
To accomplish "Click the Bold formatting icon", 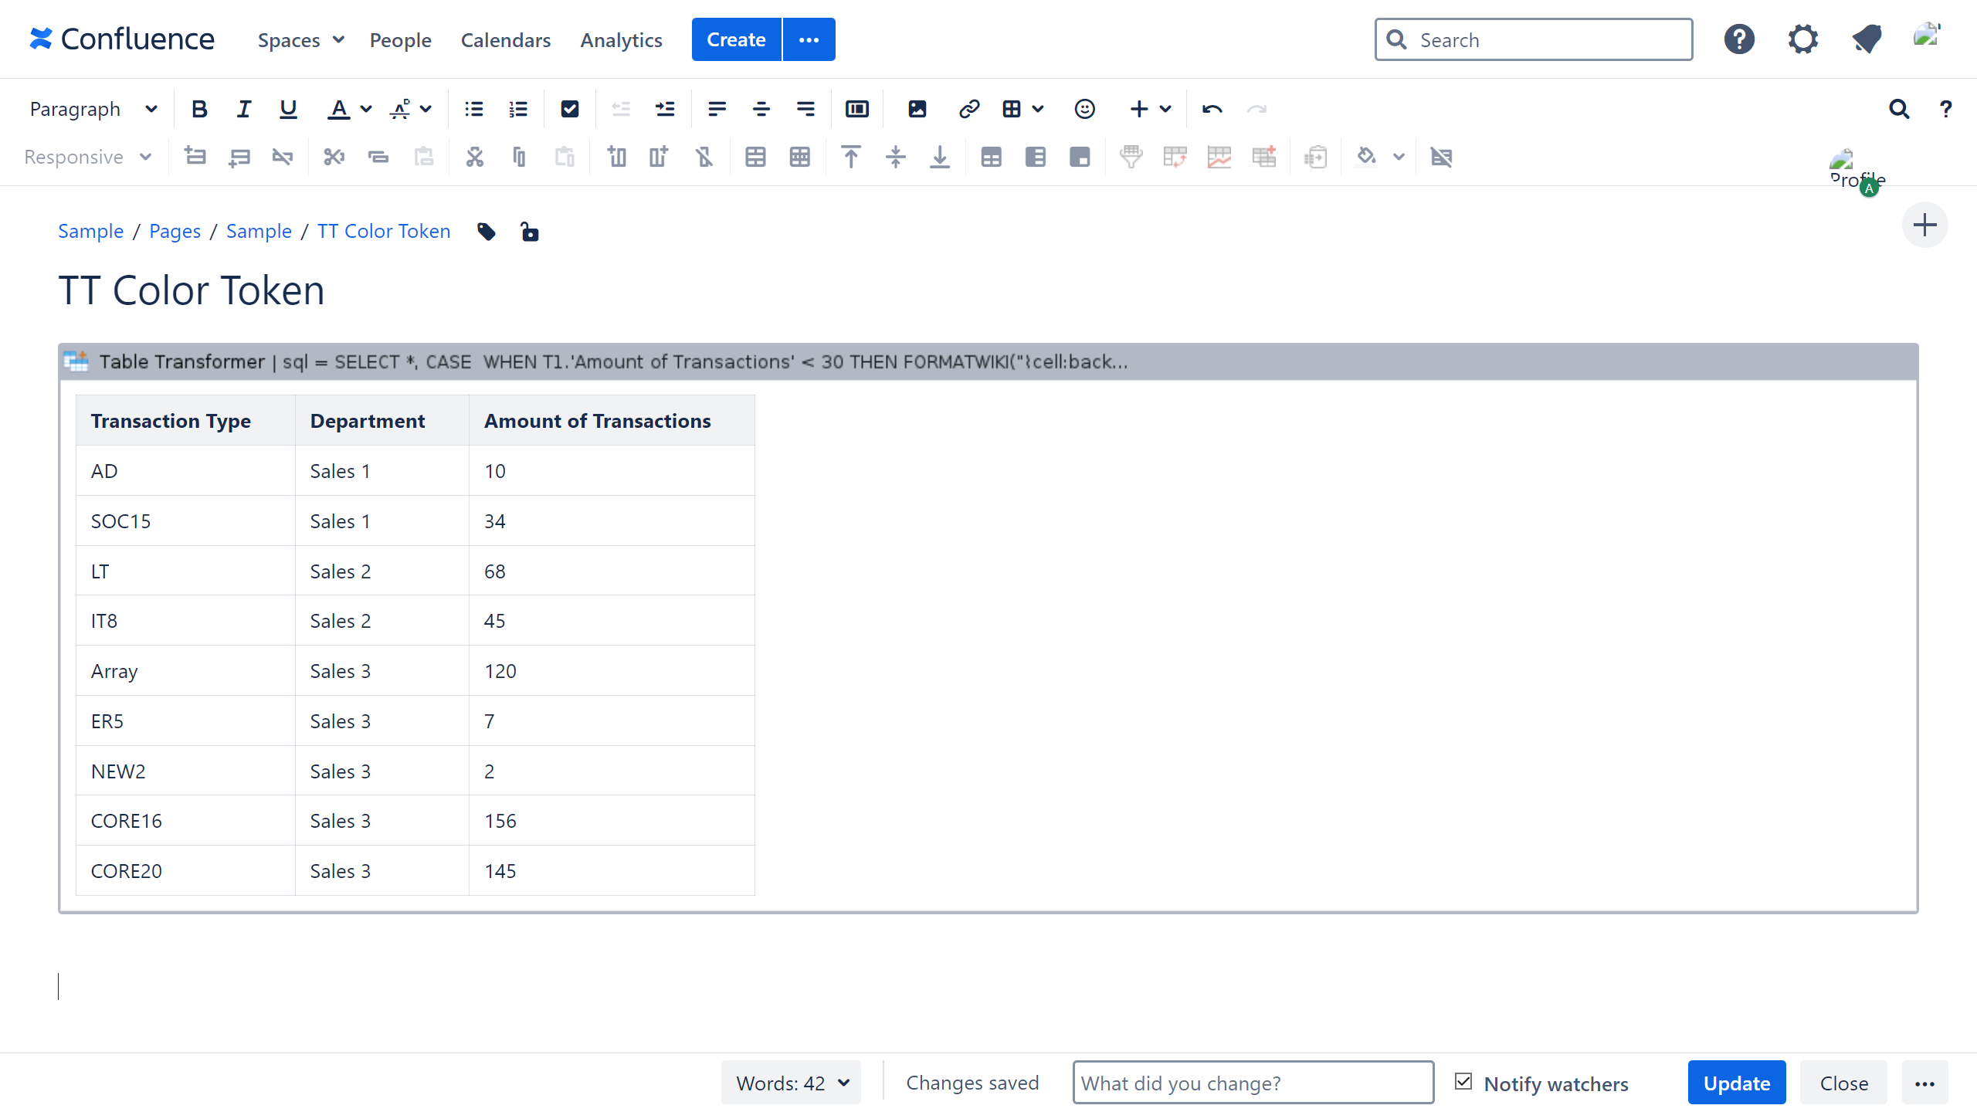I will click(199, 109).
